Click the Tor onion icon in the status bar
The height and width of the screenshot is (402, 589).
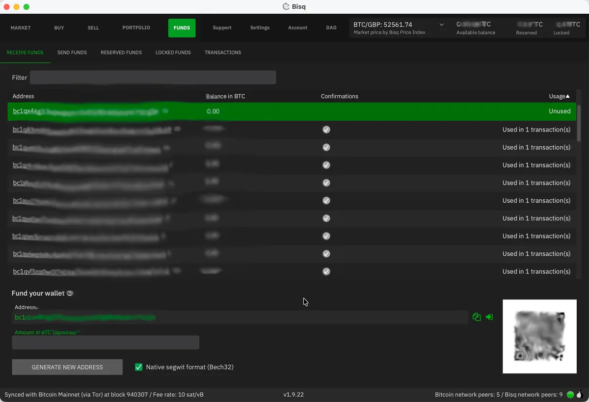(x=579, y=394)
